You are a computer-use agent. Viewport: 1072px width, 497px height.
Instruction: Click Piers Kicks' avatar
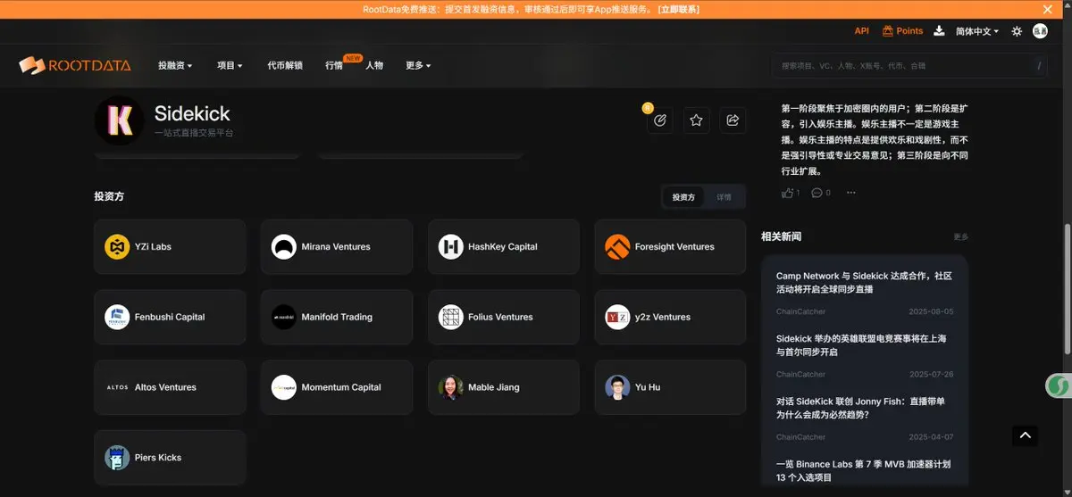point(117,458)
